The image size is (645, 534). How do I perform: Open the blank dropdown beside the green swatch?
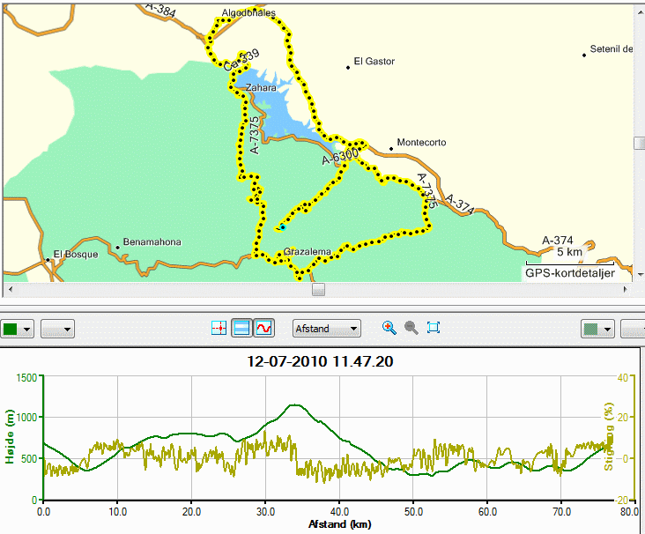57,329
